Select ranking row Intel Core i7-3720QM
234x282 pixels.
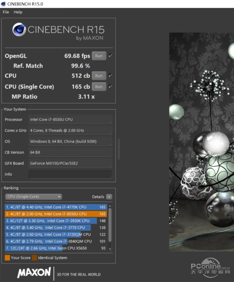click(x=56, y=234)
